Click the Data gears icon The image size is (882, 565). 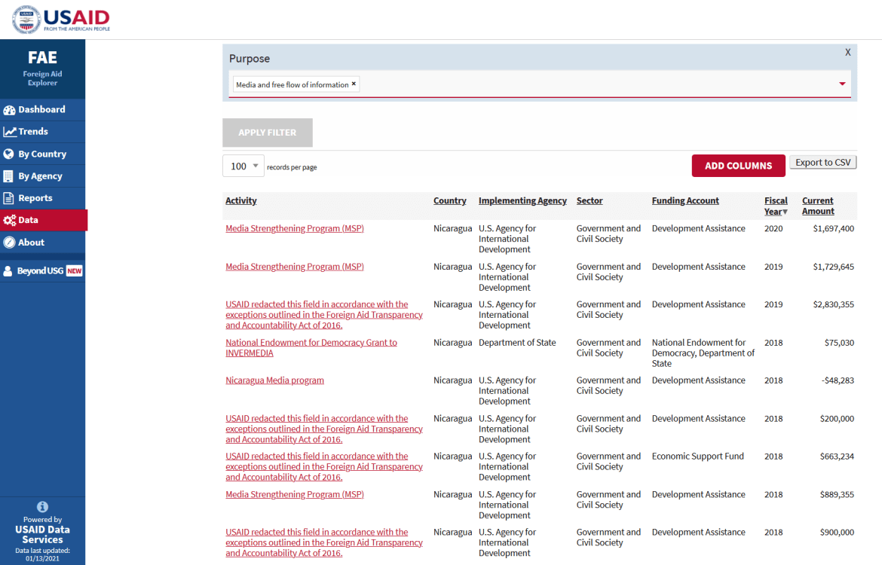point(10,221)
